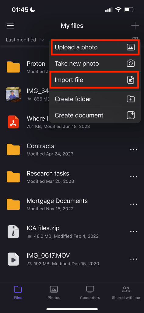Select Create folder option
This screenshot has width=144, height=313.
(x=95, y=99)
